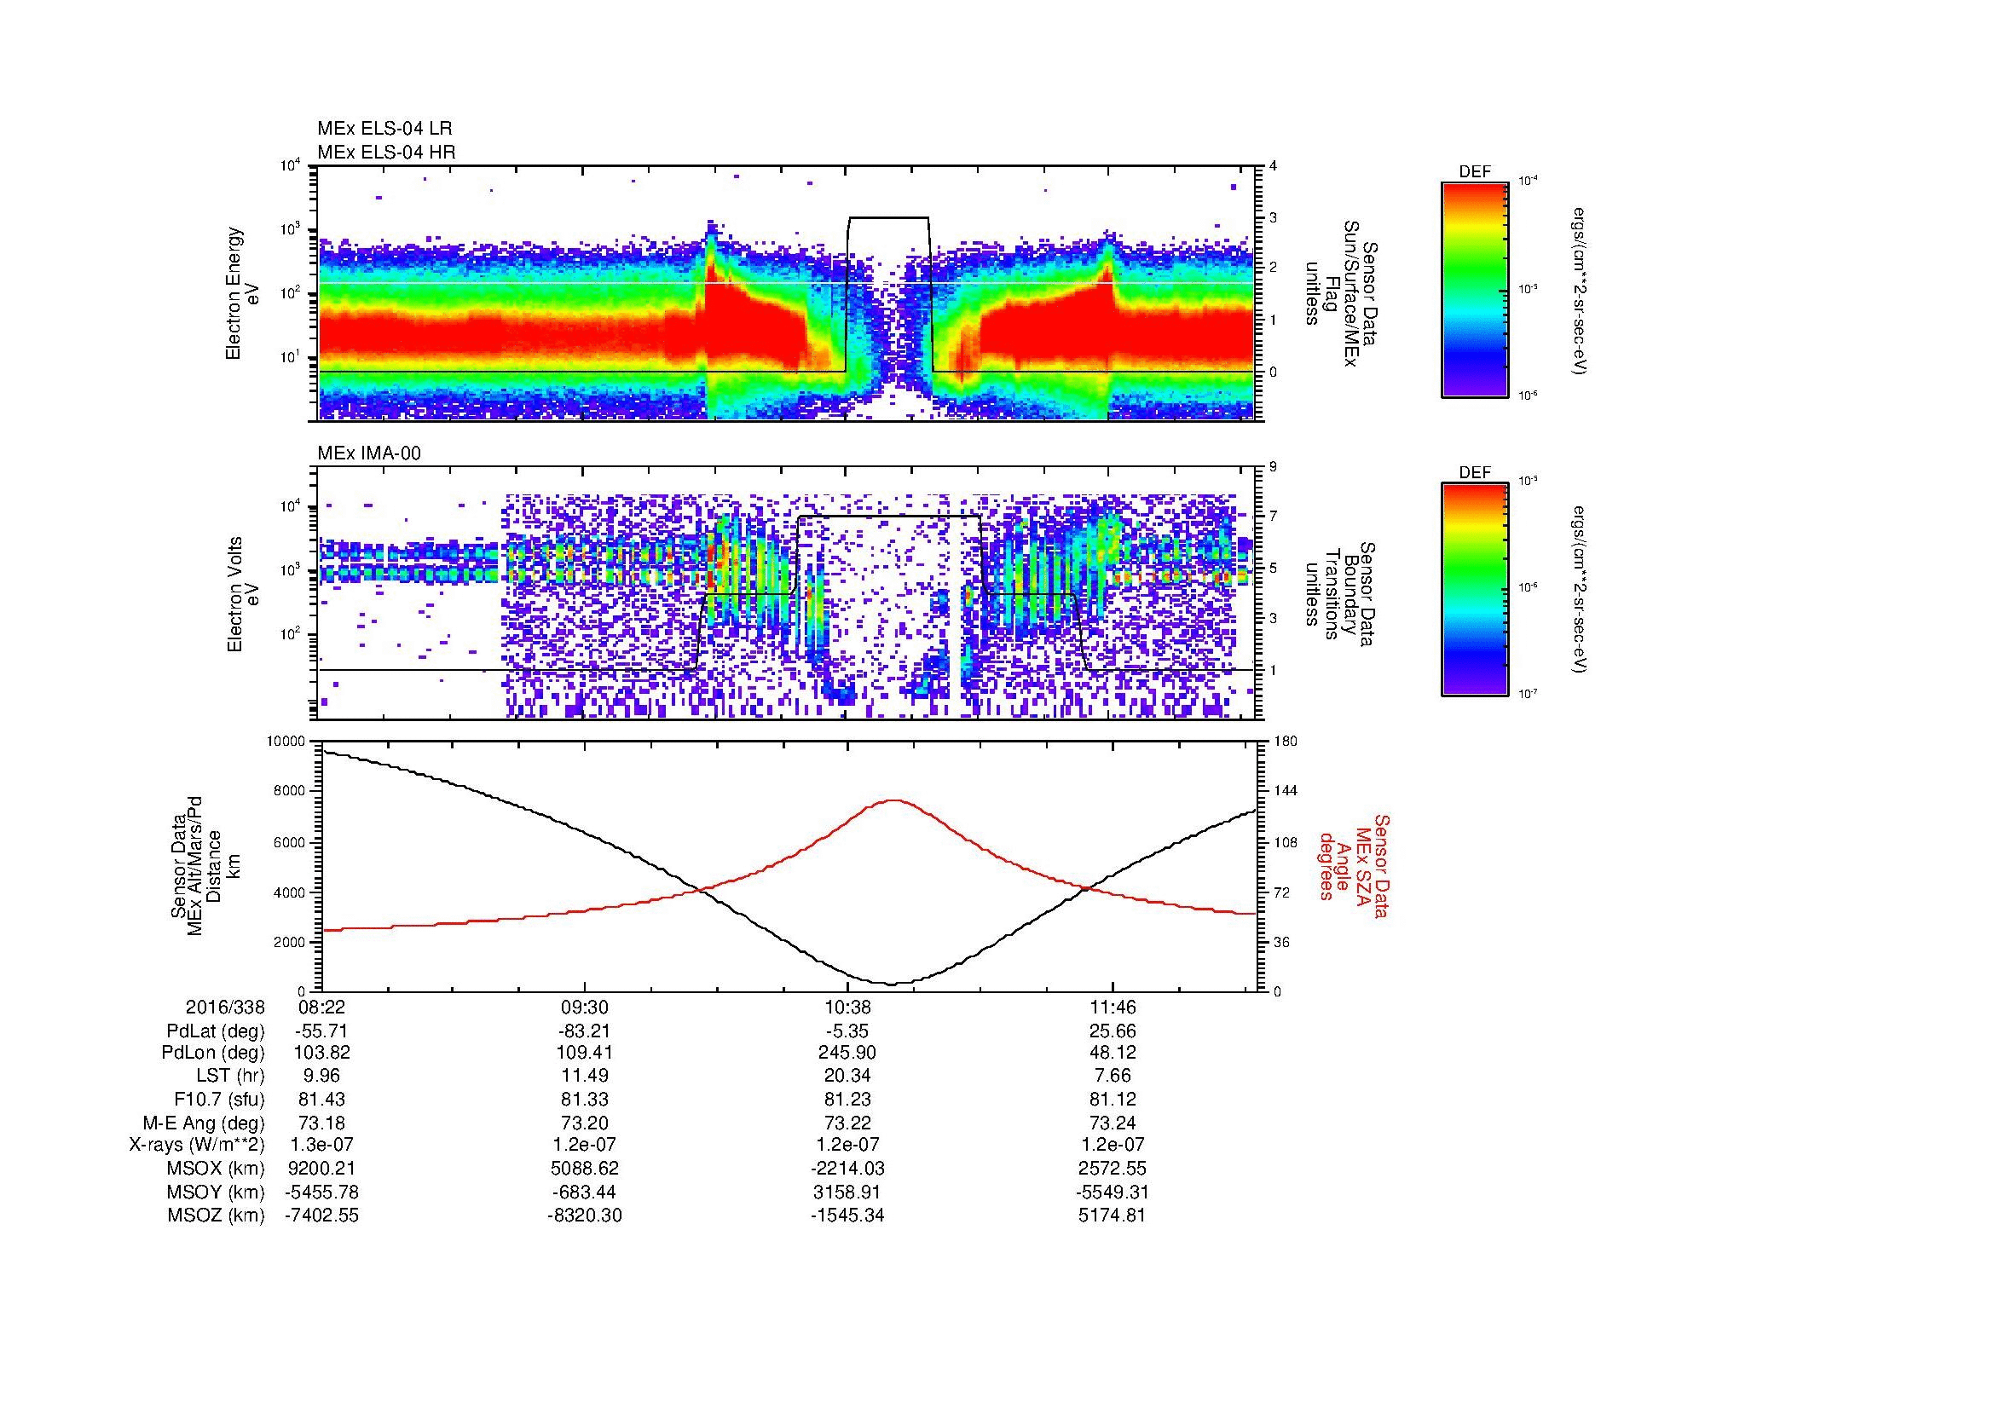
Task: Click the 'X-rays (W/m**2)' row label
Action: 197,1145
